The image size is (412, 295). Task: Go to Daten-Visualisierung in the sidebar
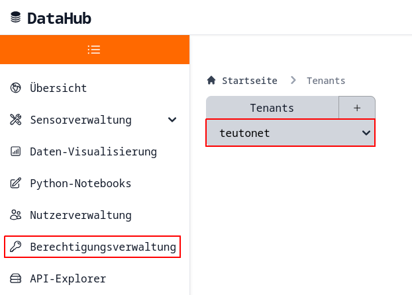pyautogui.click(x=93, y=151)
